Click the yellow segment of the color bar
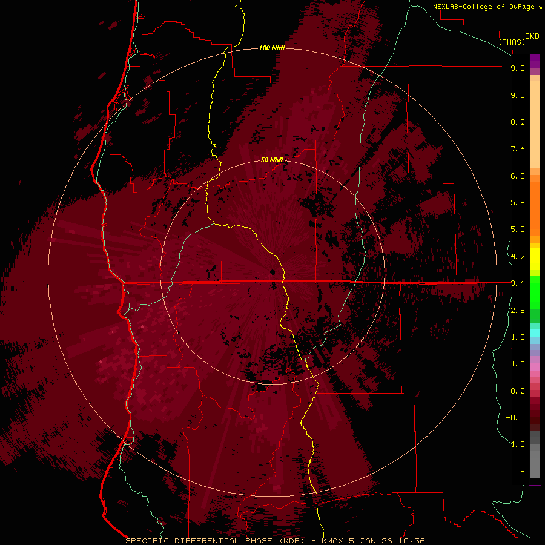This screenshot has width=545, height=545. click(535, 259)
